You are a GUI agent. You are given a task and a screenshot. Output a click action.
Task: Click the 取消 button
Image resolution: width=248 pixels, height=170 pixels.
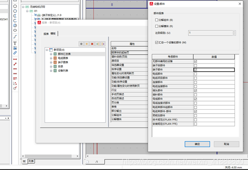coord(227,144)
